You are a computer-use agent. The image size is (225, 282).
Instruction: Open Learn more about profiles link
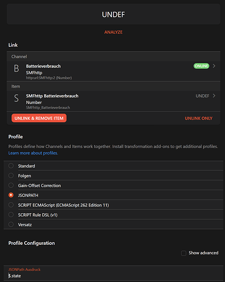(33, 153)
